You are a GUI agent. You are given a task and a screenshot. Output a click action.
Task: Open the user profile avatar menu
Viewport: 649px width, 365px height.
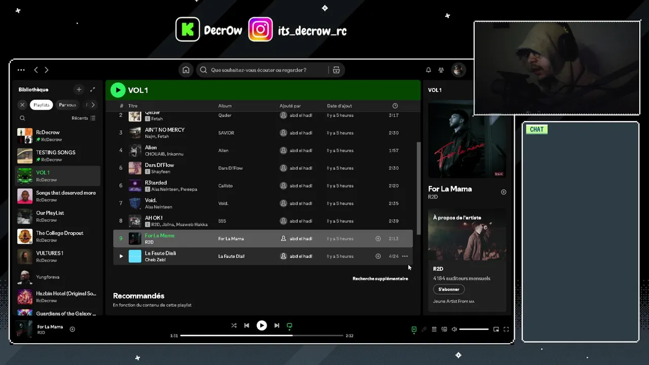click(x=458, y=70)
